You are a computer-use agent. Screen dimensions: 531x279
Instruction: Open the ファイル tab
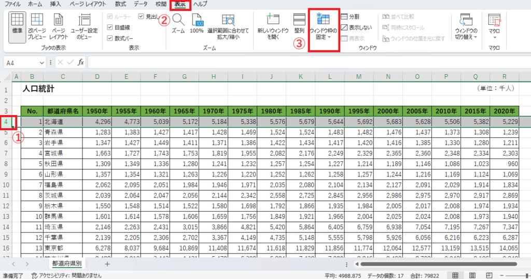pos(12,4)
